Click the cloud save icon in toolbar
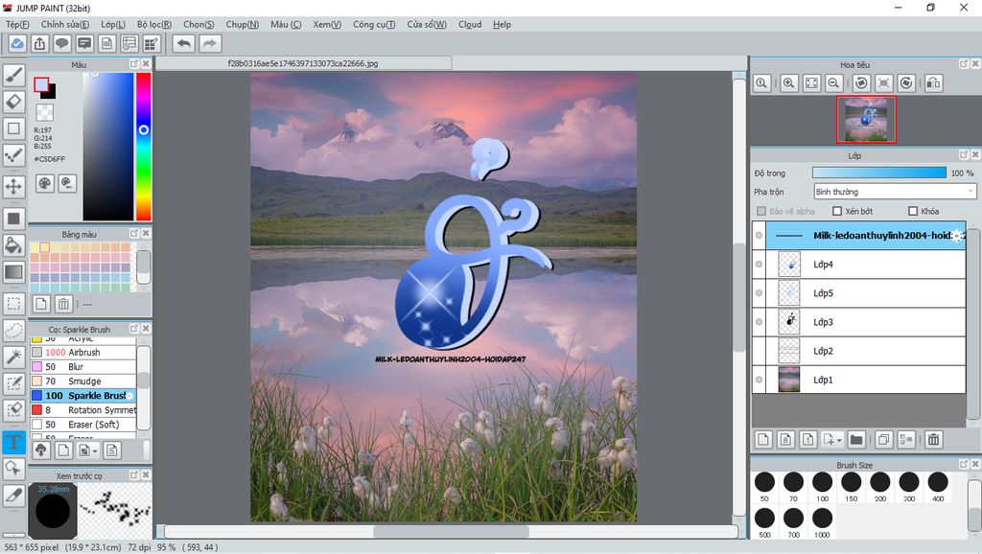 point(17,44)
